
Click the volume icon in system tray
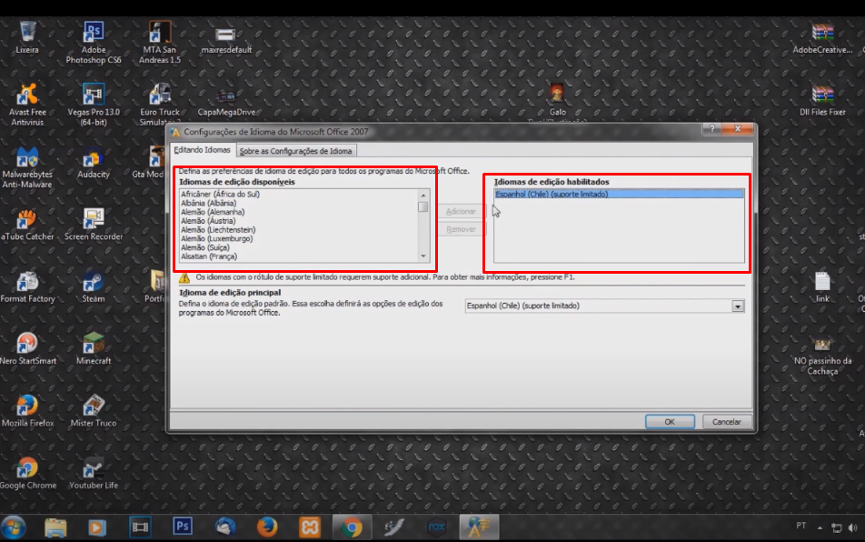[x=852, y=527]
